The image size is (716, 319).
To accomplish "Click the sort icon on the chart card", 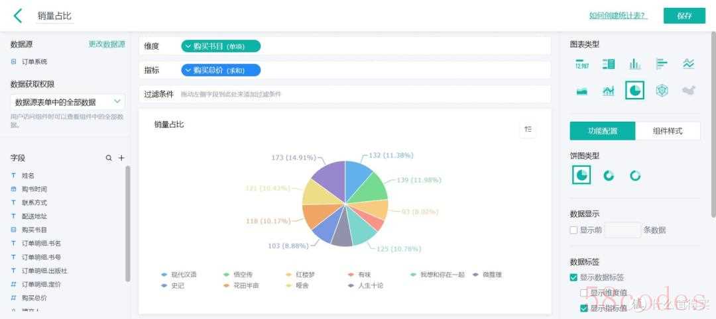I will click(528, 130).
